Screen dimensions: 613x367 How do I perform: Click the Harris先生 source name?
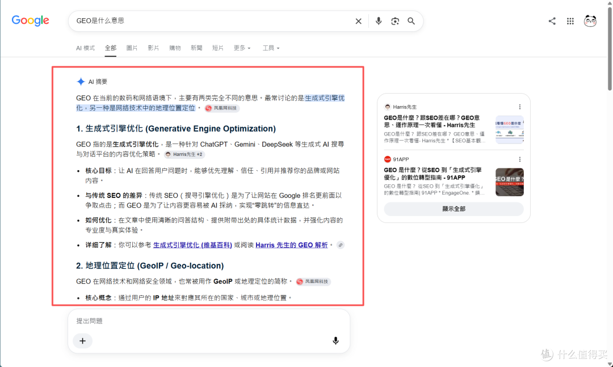[x=405, y=107]
